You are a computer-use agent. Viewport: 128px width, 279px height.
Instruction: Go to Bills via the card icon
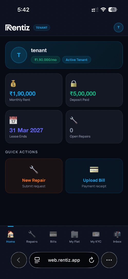tap(53, 234)
